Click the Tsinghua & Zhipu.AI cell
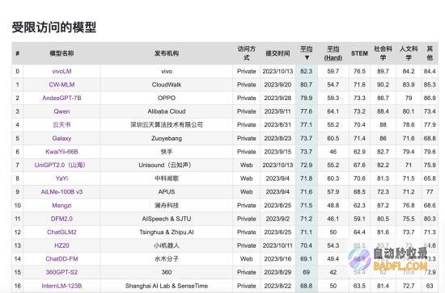The height and width of the screenshot is (293, 445). pos(167,232)
